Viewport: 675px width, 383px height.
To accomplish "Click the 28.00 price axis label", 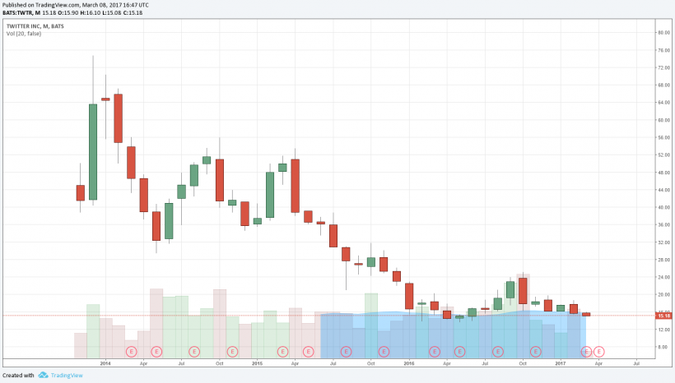I will pyautogui.click(x=663, y=260).
